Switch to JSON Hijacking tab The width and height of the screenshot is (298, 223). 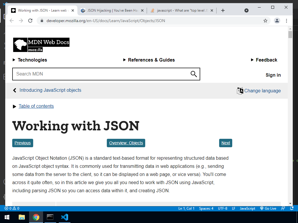tap(112, 10)
